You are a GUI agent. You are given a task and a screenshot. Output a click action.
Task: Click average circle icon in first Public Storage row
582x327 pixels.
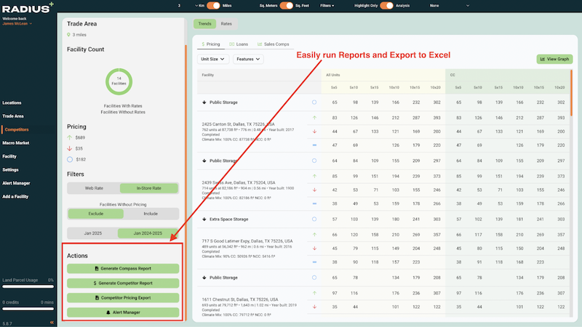point(314,102)
